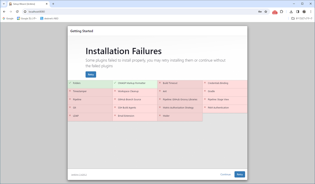The image size is (315, 184).
Task: Click the Jenkins 2.426.2 version text
Action: (79, 175)
